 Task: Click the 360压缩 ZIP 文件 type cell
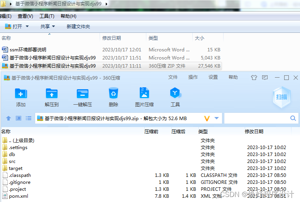pyautogui.click(x=167, y=66)
